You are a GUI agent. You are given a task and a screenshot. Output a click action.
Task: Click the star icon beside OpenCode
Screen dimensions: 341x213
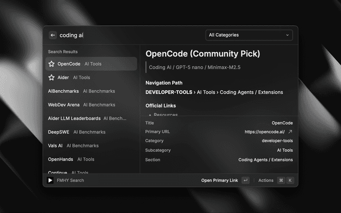(x=52, y=64)
